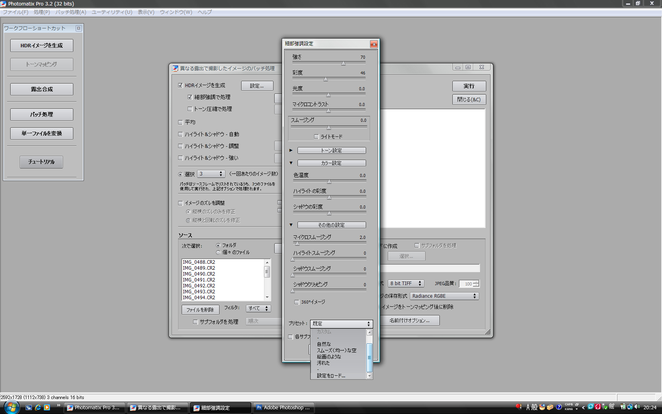Choose 自然な from the preset list
Screen dimensions: 662x414
point(324,344)
